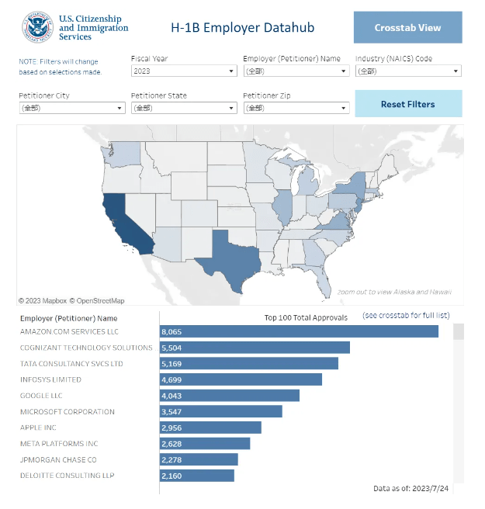Select Michigan on the map
The width and height of the screenshot is (485, 509).
[308, 182]
